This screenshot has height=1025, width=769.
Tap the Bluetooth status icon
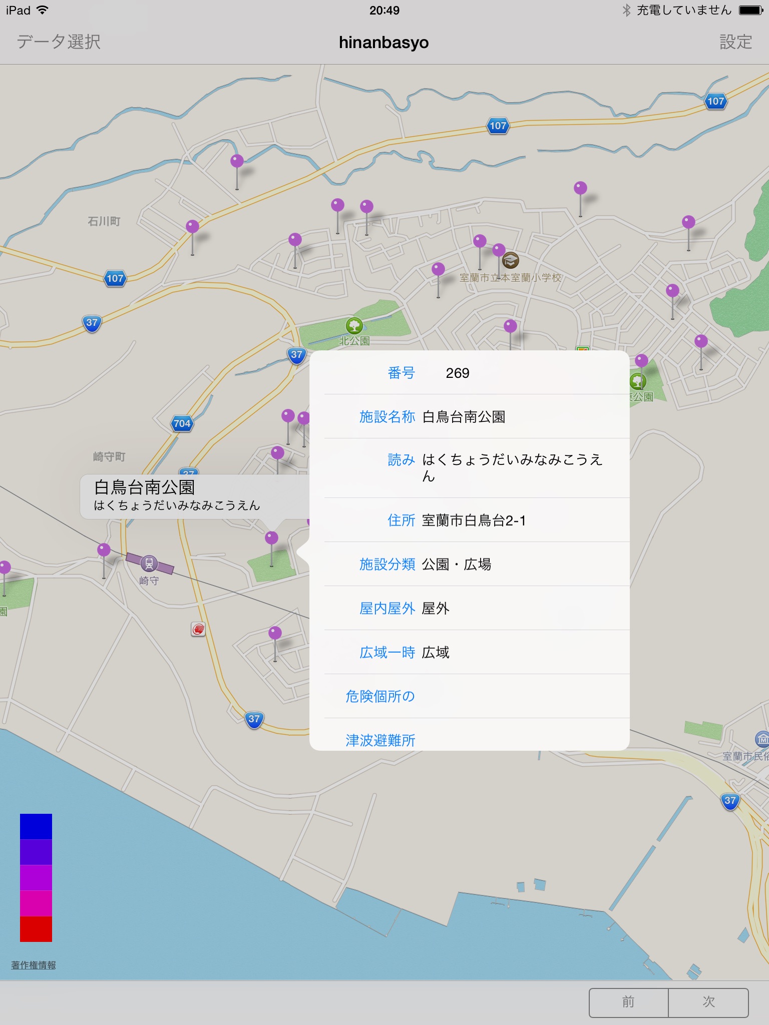click(626, 10)
